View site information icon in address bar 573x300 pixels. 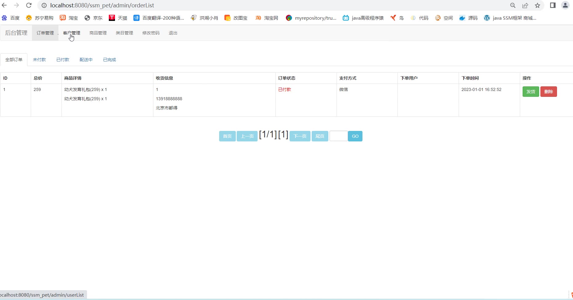pos(44,6)
